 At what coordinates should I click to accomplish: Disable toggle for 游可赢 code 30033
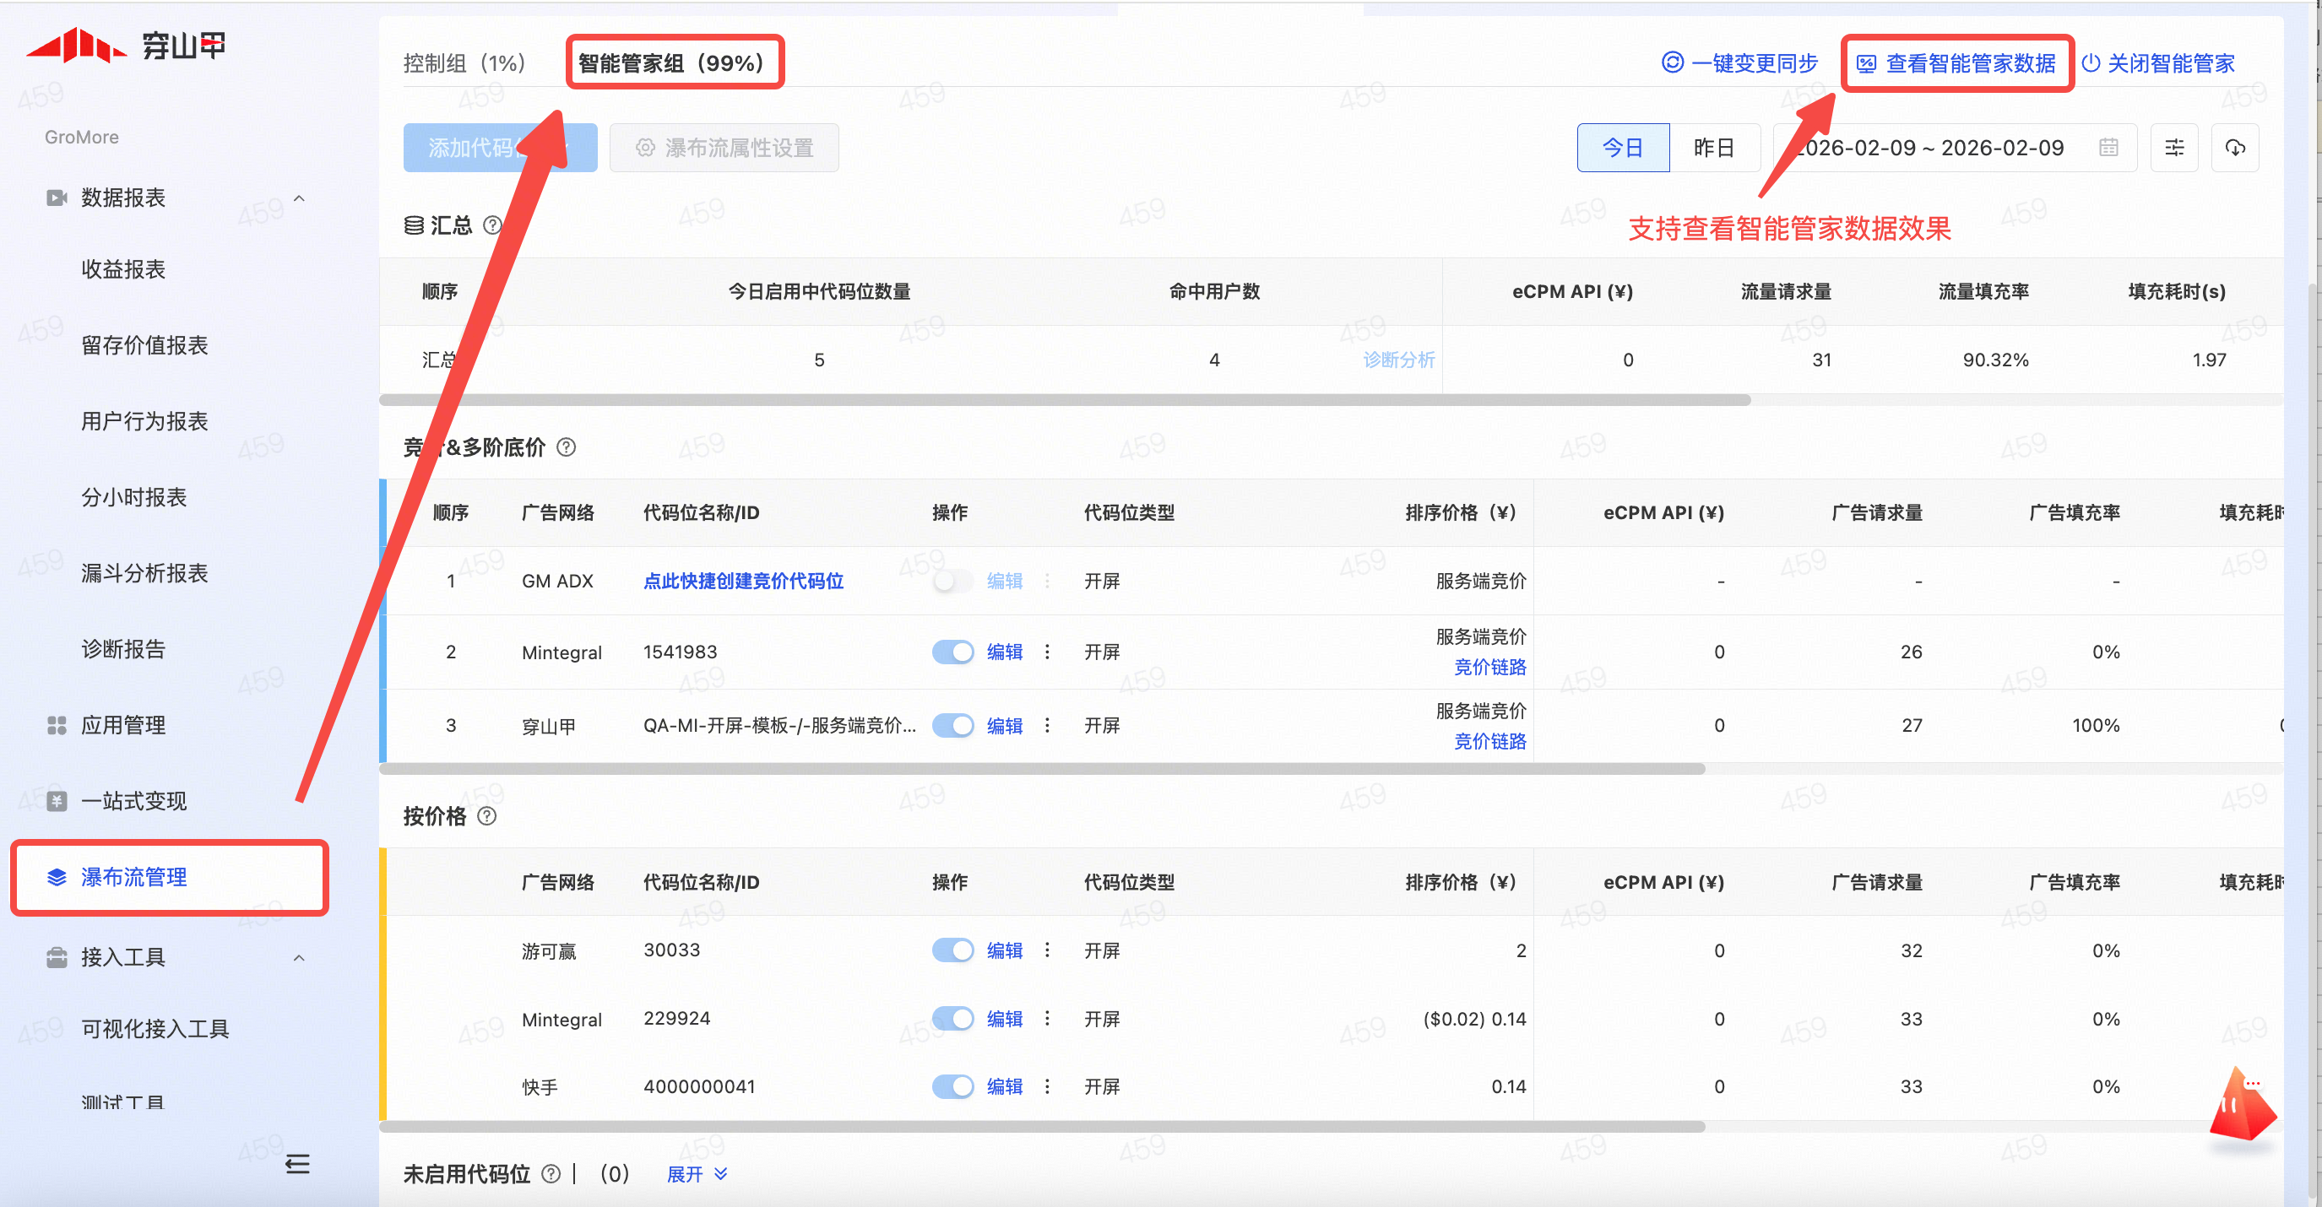tap(952, 950)
